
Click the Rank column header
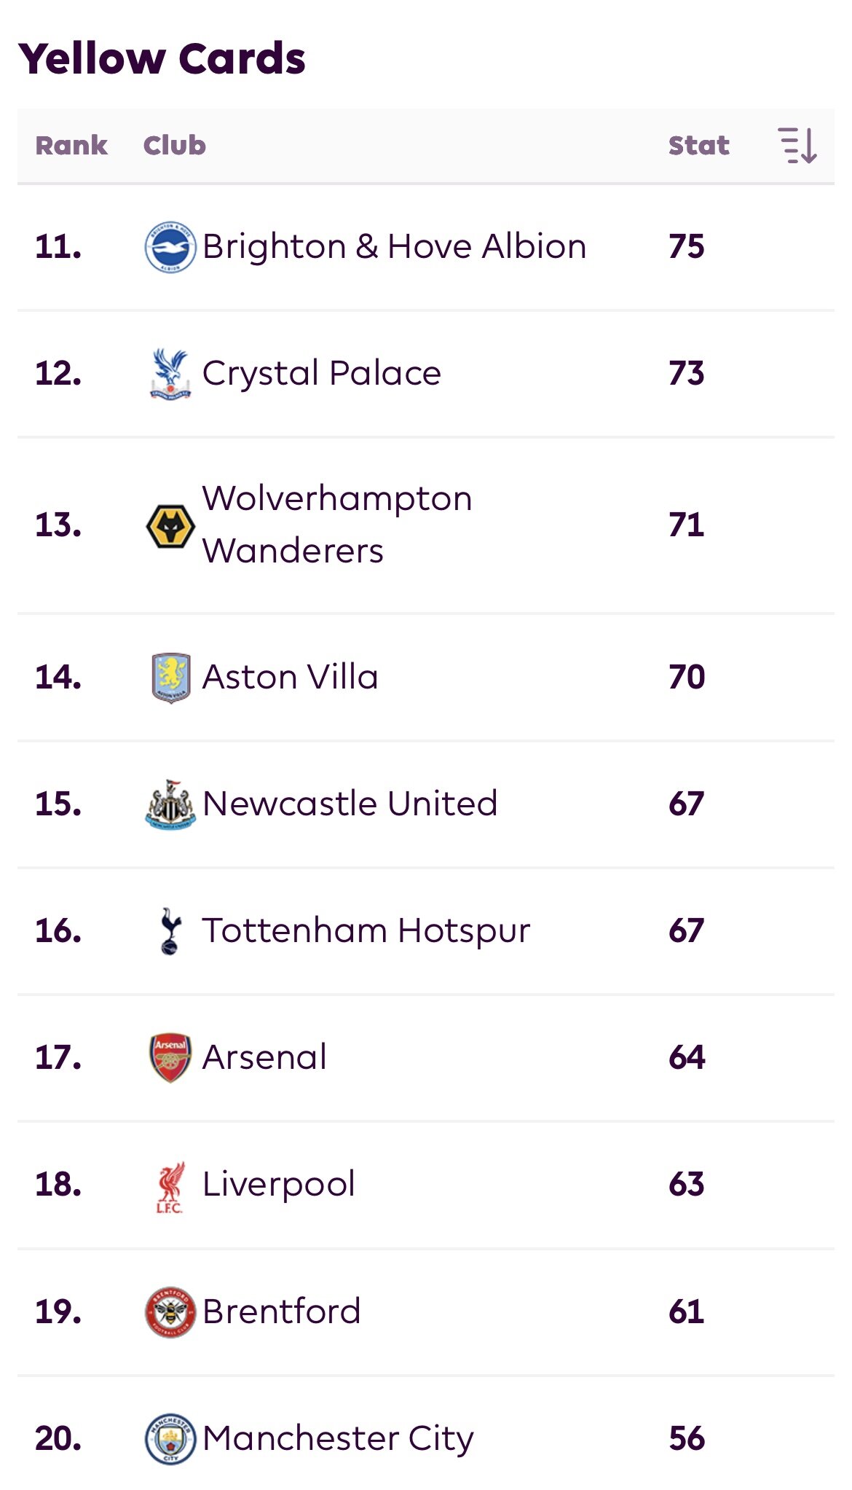point(71,145)
